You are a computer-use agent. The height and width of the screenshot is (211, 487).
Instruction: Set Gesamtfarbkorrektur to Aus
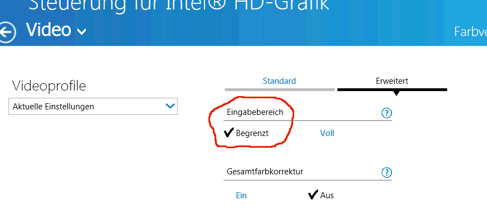[327, 195]
